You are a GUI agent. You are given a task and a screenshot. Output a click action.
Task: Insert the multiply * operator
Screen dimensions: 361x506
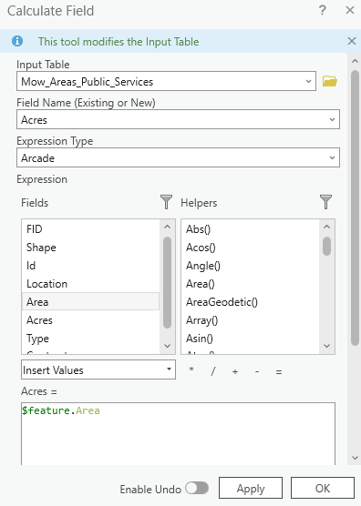point(191,370)
